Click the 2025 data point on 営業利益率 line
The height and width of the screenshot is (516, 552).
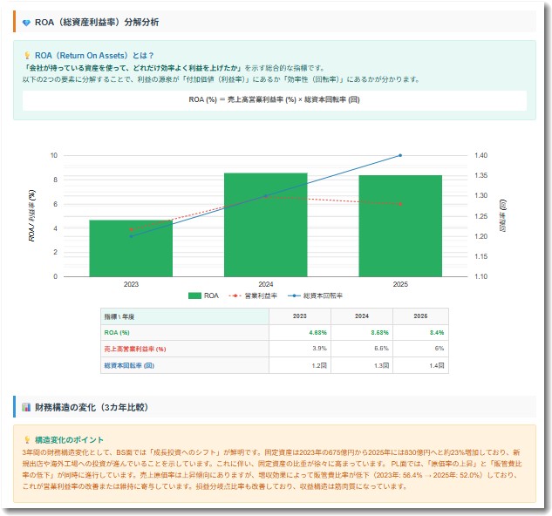400,204
